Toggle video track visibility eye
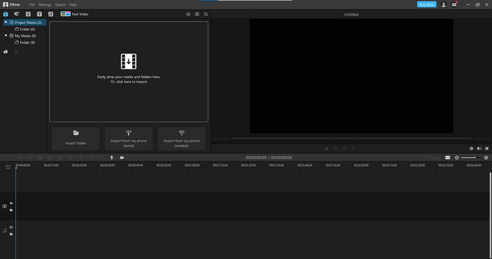492x259 pixels. (11, 203)
